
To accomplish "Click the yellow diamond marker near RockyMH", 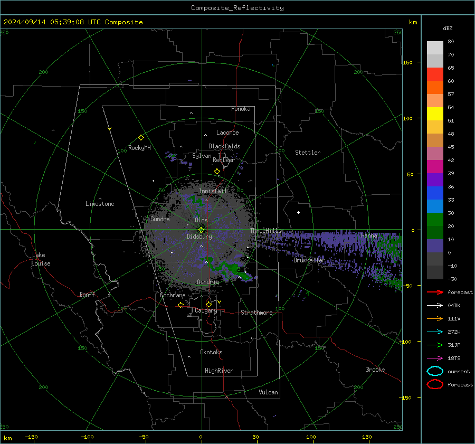I will coord(141,138).
